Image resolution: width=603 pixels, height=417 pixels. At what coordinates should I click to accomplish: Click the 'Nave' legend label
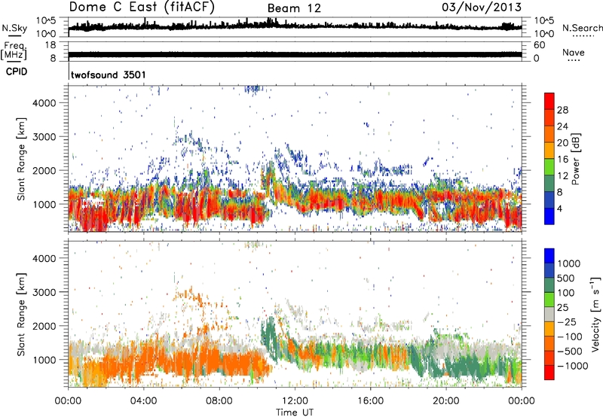(573, 53)
